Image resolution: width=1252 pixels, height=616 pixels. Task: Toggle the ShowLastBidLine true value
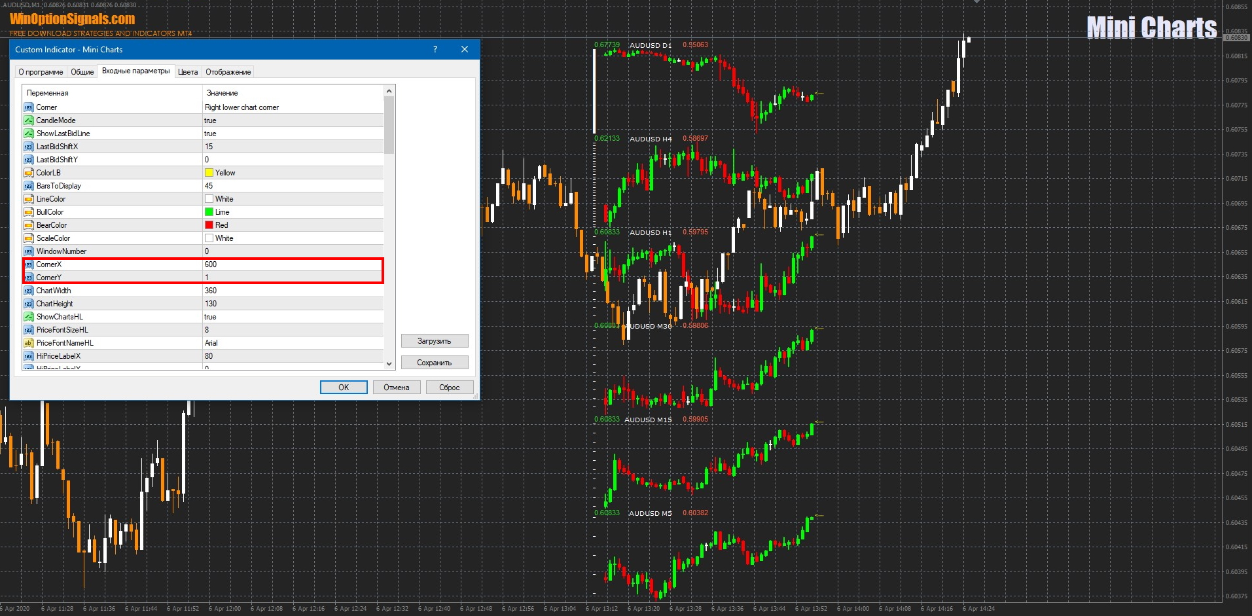pos(210,134)
